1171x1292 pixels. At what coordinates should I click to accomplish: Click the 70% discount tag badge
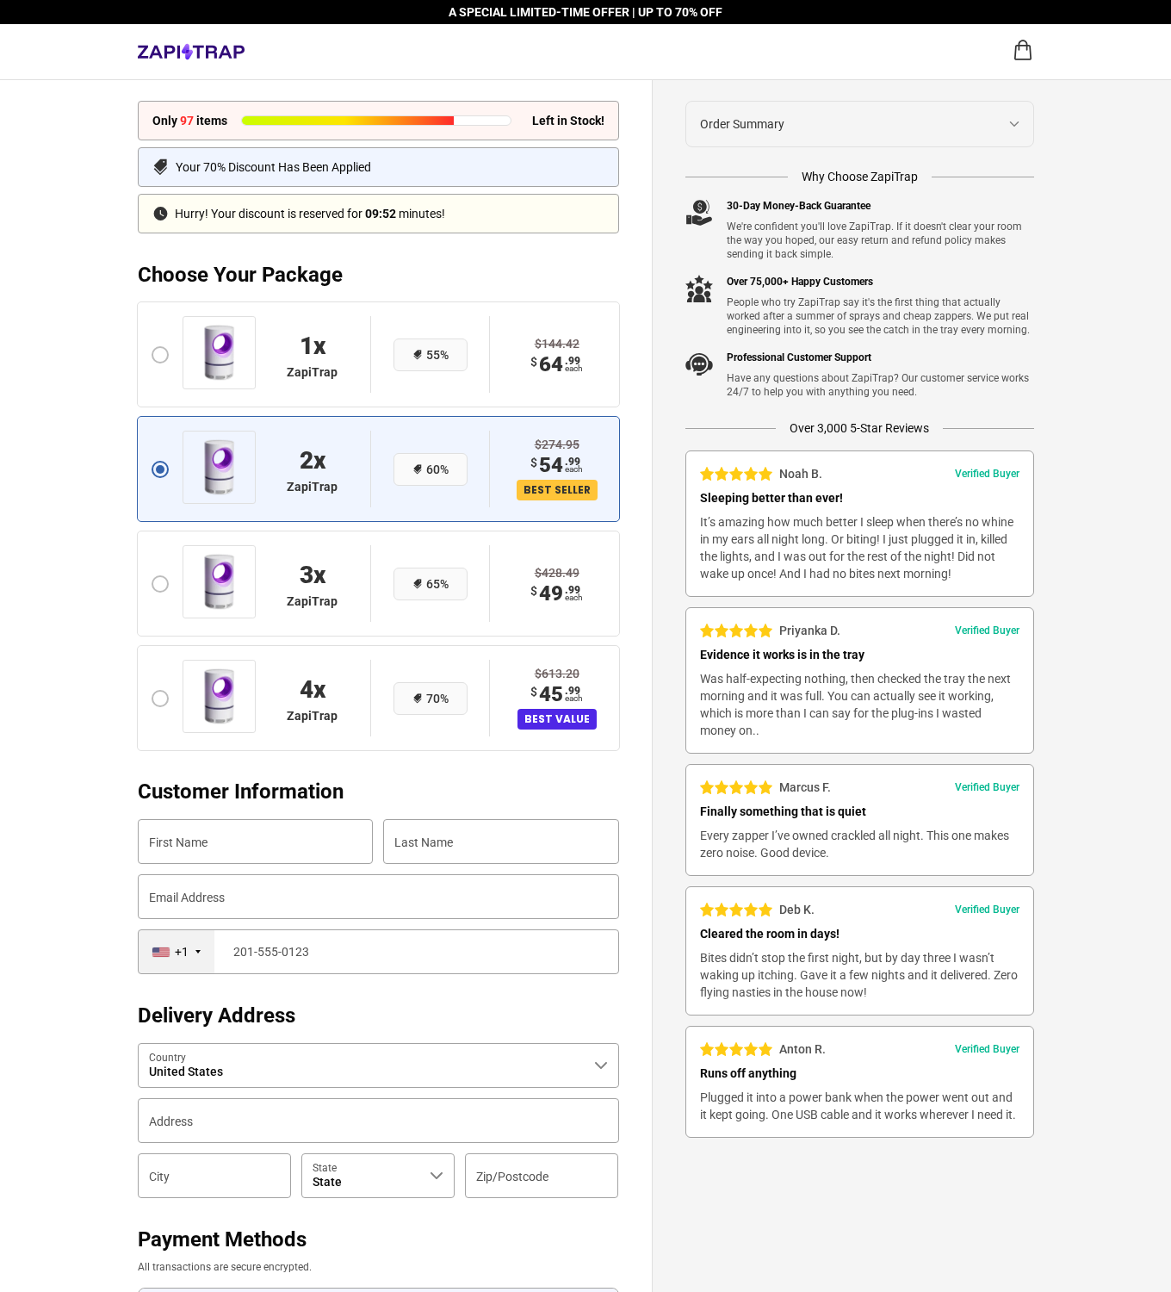pyautogui.click(x=431, y=699)
